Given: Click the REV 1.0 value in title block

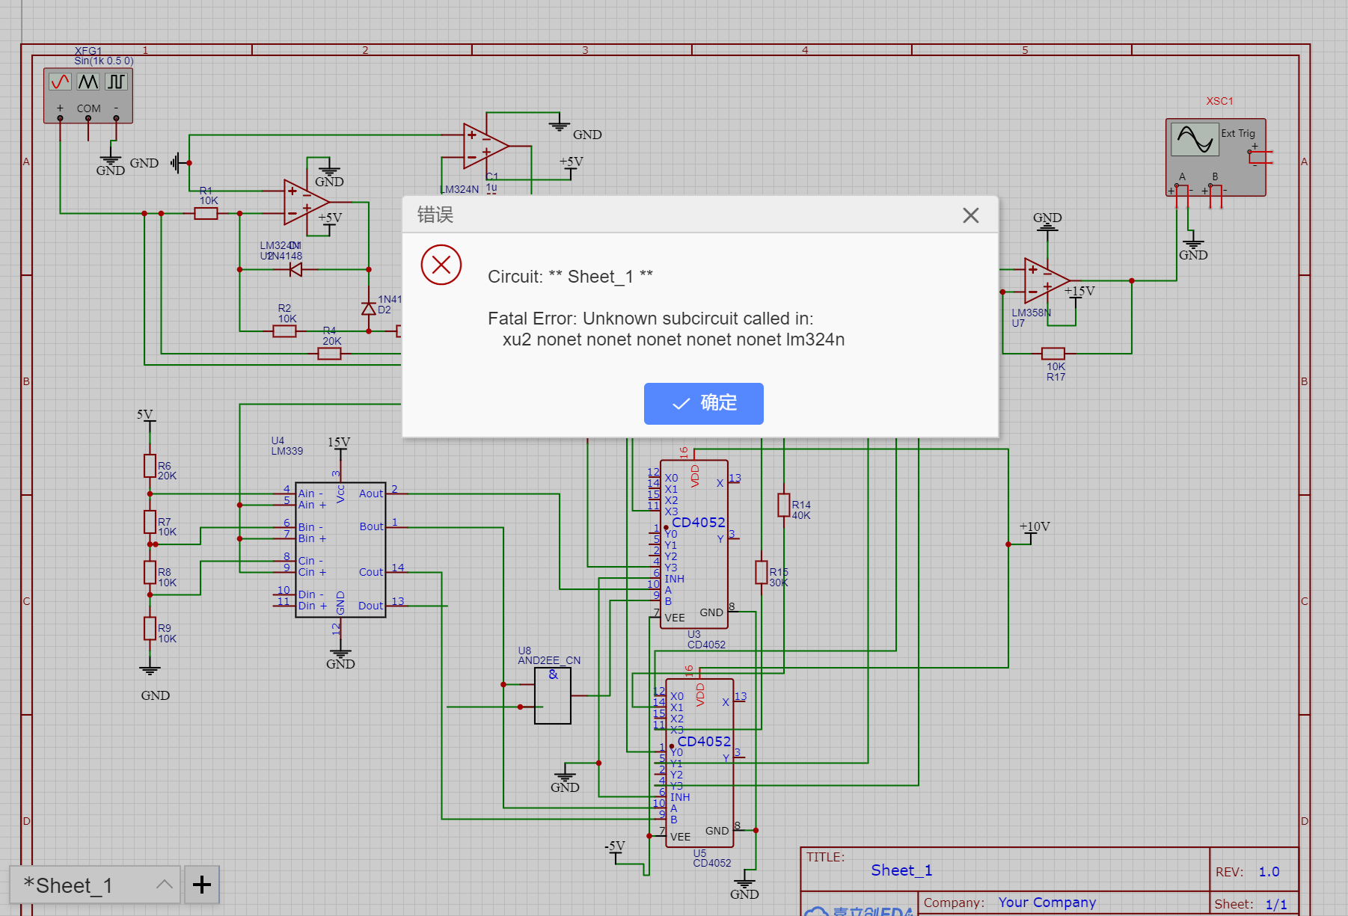Looking at the screenshot, I should [x=1269, y=872].
